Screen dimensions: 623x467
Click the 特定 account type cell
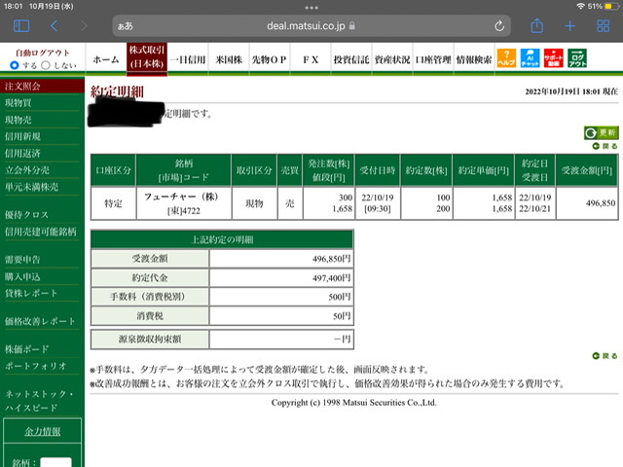coord(113,203)
